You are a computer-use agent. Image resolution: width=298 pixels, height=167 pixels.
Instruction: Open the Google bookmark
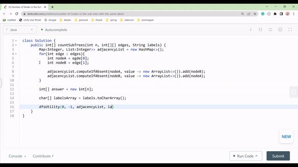point(50,20)
